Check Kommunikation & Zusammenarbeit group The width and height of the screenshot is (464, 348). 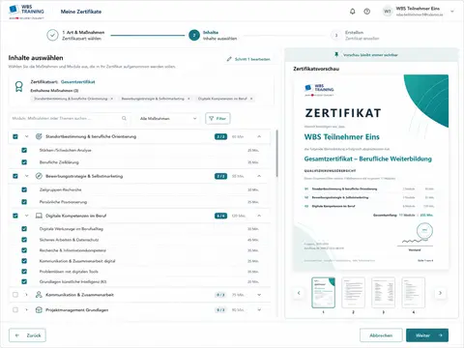pyautogui.click(x=15, y=295)
